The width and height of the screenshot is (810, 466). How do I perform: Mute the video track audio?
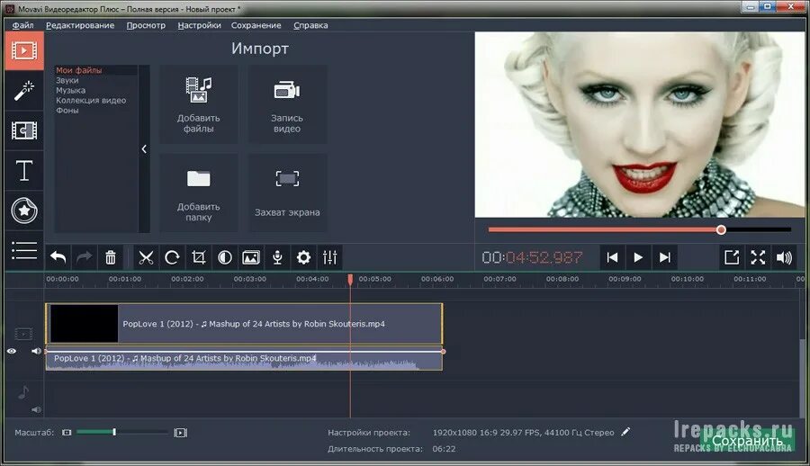pos(36,352)
